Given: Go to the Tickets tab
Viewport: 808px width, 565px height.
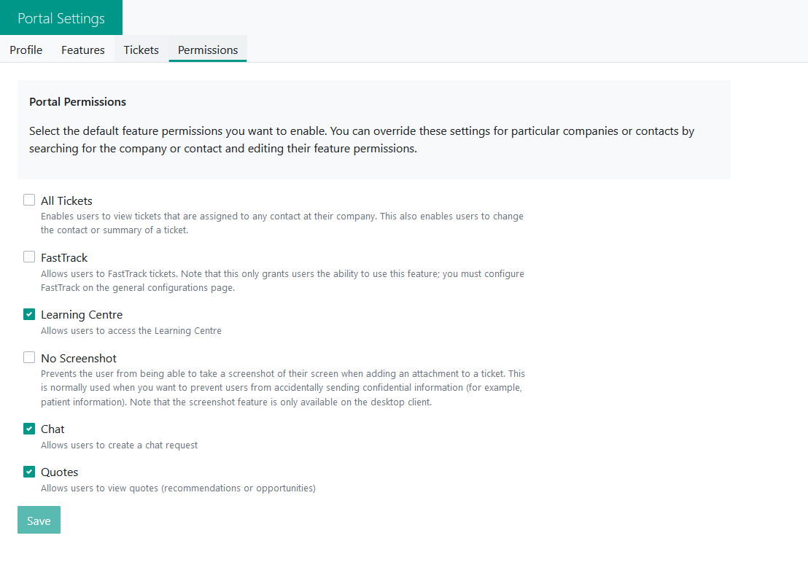Looking at the screenshot, I should [x=141, y=50].
